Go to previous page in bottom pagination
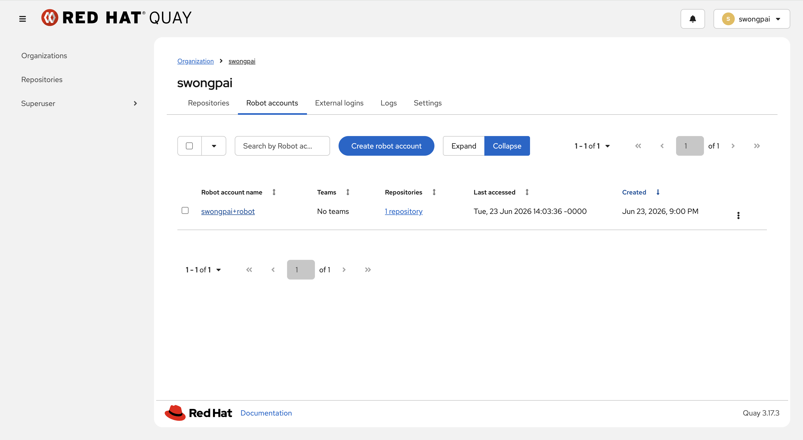The image size is (803, 440). (x=273, y=270)
